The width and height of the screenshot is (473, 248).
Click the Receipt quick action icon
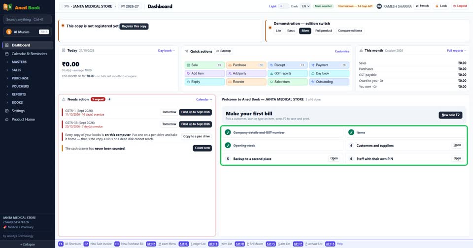[x=271, y=65]
